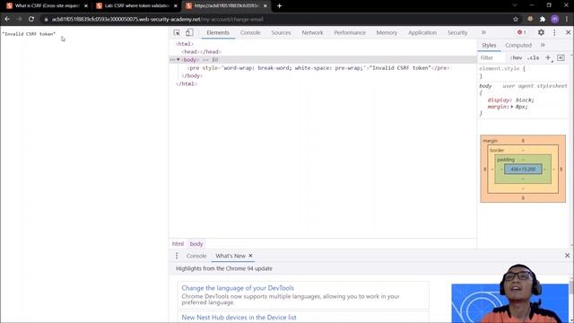Open the Memory tab
This screenshot has width=574, height=323.
pyautogui.click(x=387, y=32)
